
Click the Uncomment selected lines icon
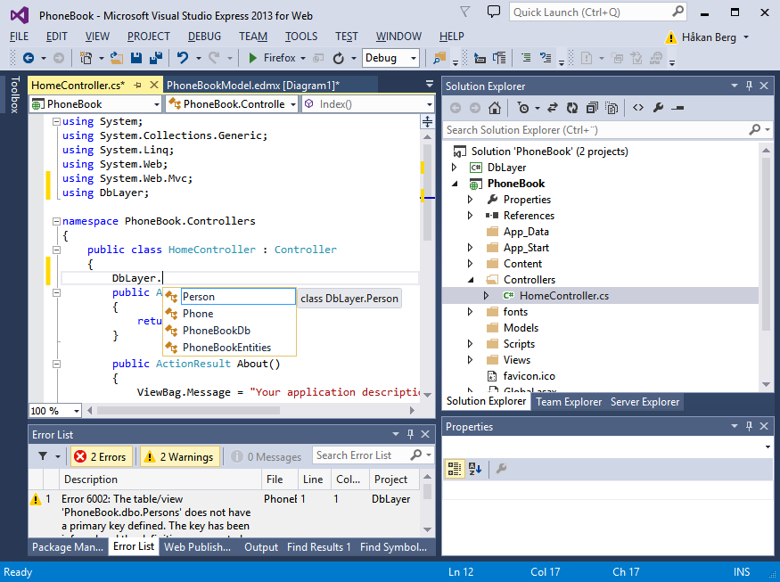point(546,58)
